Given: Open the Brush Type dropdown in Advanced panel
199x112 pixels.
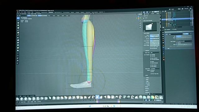Looking at the screenshot, I should 155,53.
